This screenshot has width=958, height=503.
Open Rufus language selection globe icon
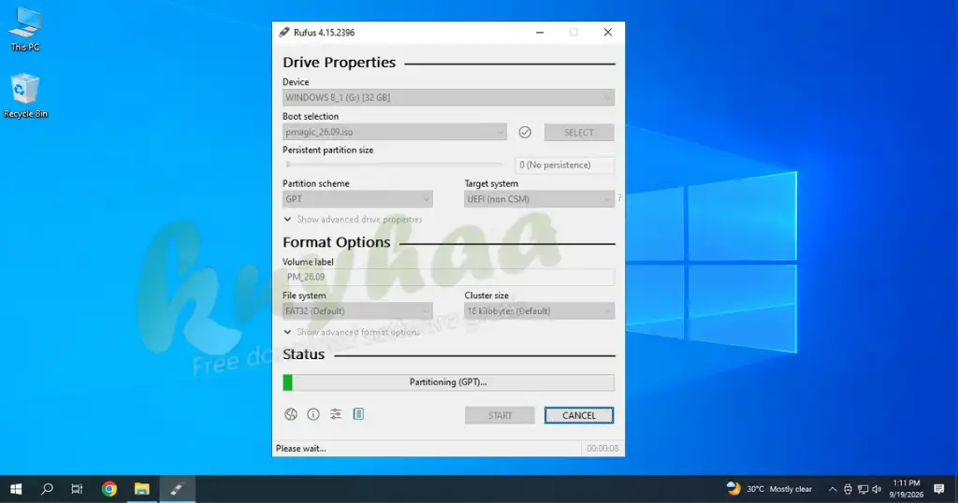coord(291,414)
